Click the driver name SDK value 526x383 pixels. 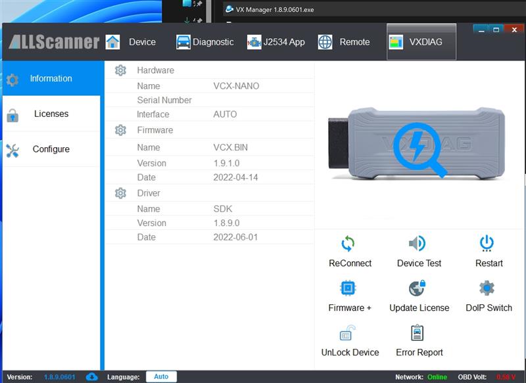[x=223, y=209]
